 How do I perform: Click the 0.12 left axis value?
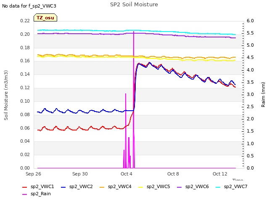coord(25,88)
